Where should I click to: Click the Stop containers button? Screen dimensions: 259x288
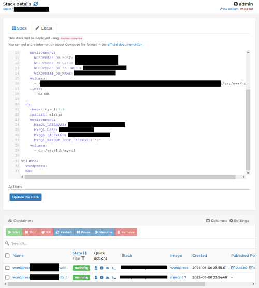[x=31, y=232]
